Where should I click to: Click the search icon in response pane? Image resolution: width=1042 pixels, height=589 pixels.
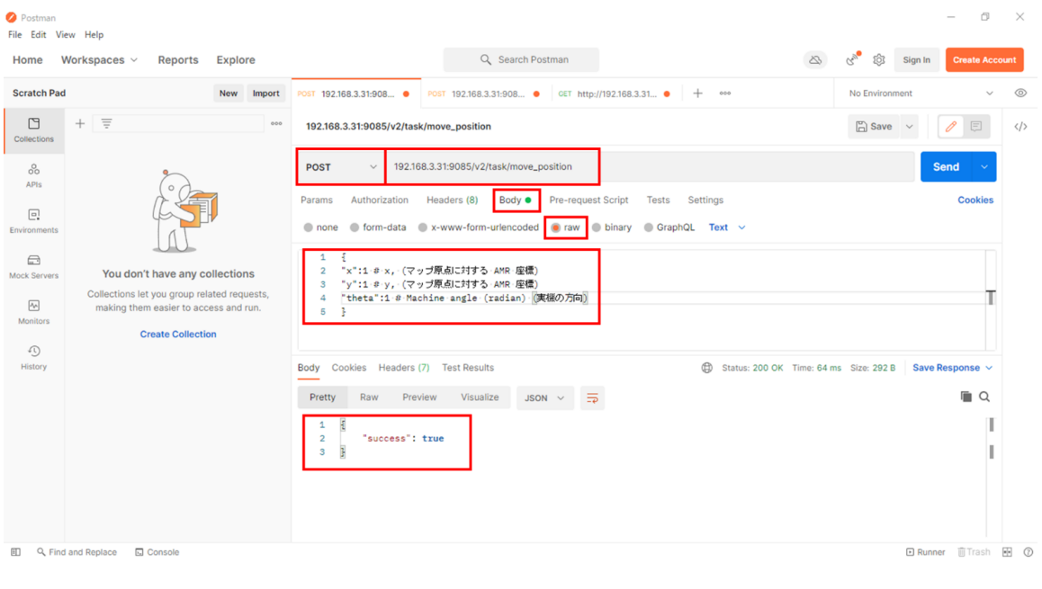[984, 397]
